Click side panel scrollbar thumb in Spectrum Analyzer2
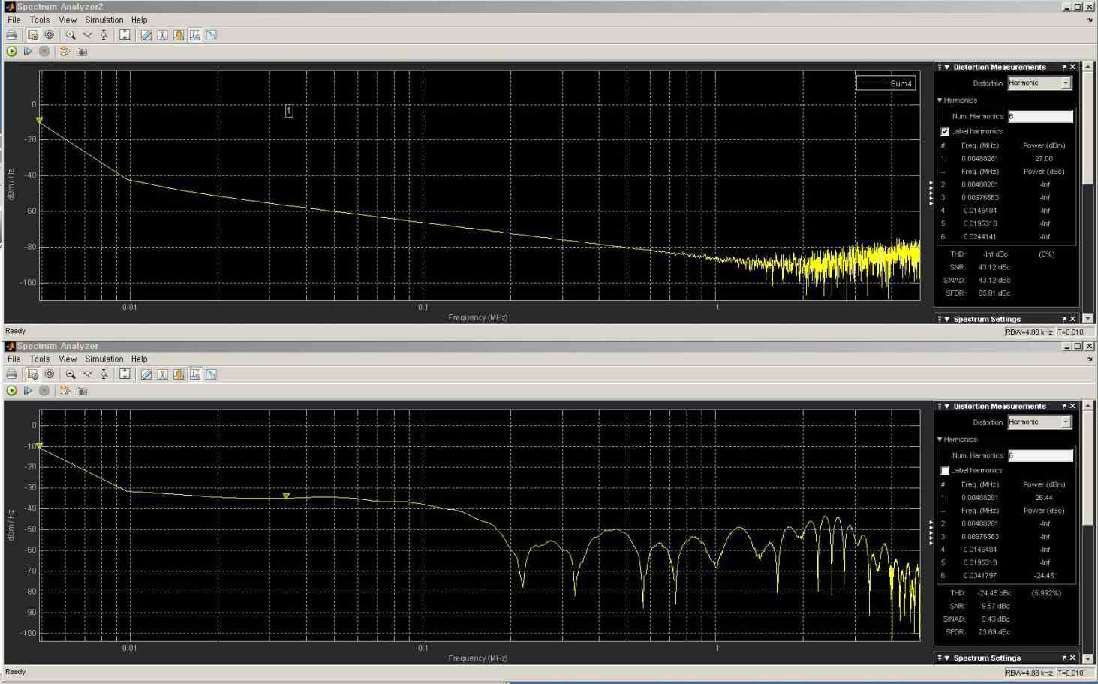This screenshot has width=1098, height=684. pos(1088,127)
